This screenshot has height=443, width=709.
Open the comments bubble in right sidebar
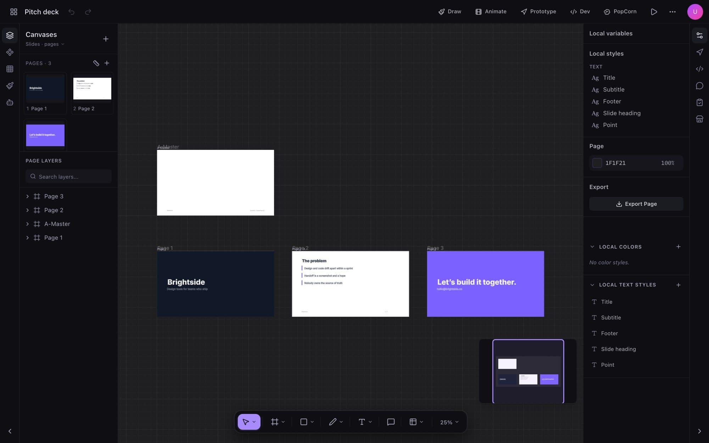(699, 86)
